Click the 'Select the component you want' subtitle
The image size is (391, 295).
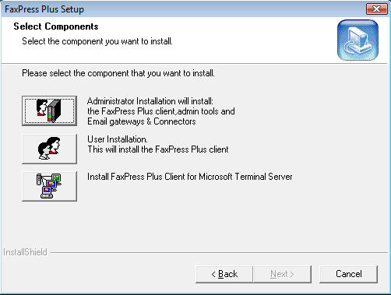(x=97, y=41)
